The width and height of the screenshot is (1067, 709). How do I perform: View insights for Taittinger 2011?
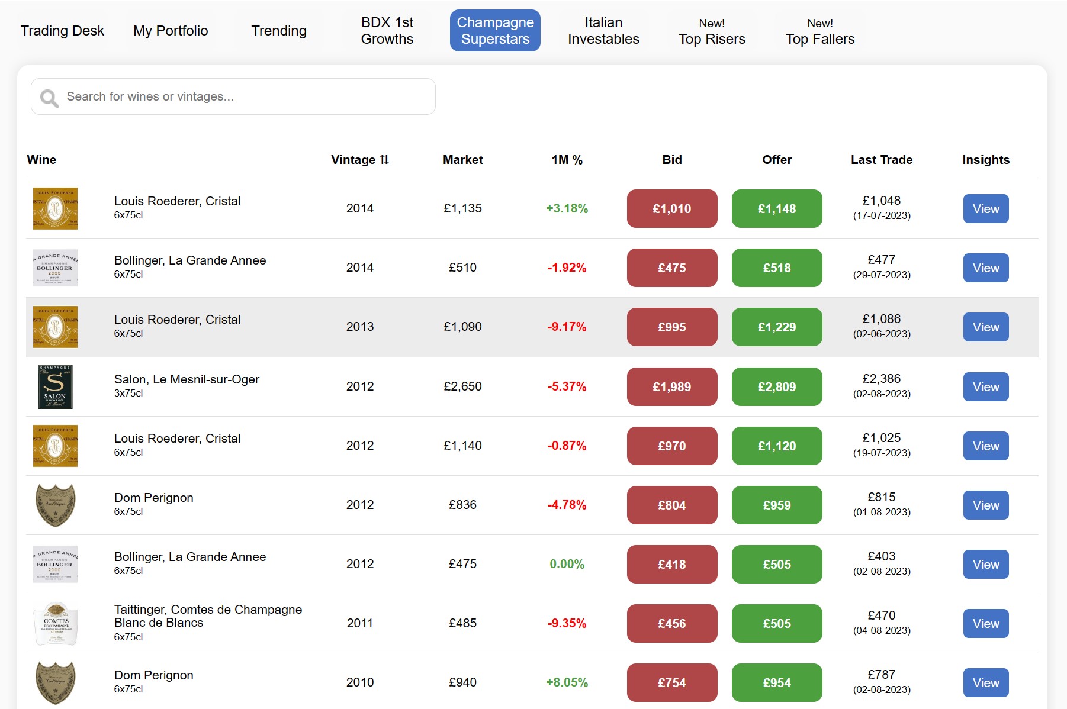(x=986, y=623)
